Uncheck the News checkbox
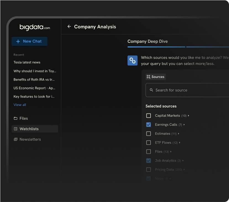The height and width of the screenshot is (202, 229). (149, 179)
